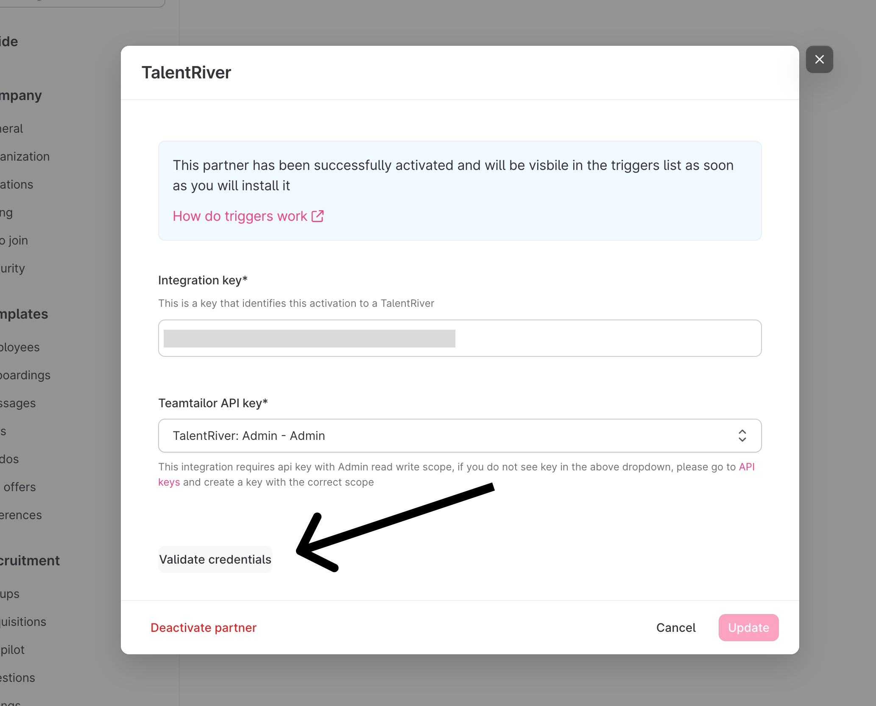
Task: Open the Onboardings sidebar item
Action: [x=25, y=375]
